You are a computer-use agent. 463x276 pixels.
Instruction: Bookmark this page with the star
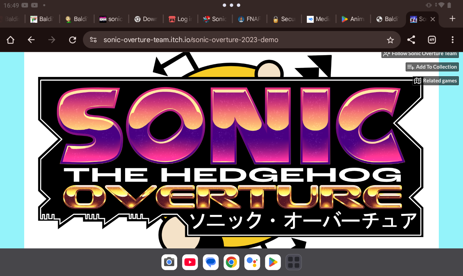pos(390,40)
